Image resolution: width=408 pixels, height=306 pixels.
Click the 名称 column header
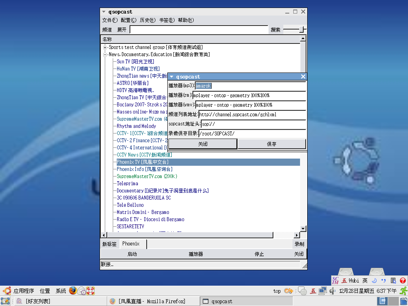click(x=200, y=39)
